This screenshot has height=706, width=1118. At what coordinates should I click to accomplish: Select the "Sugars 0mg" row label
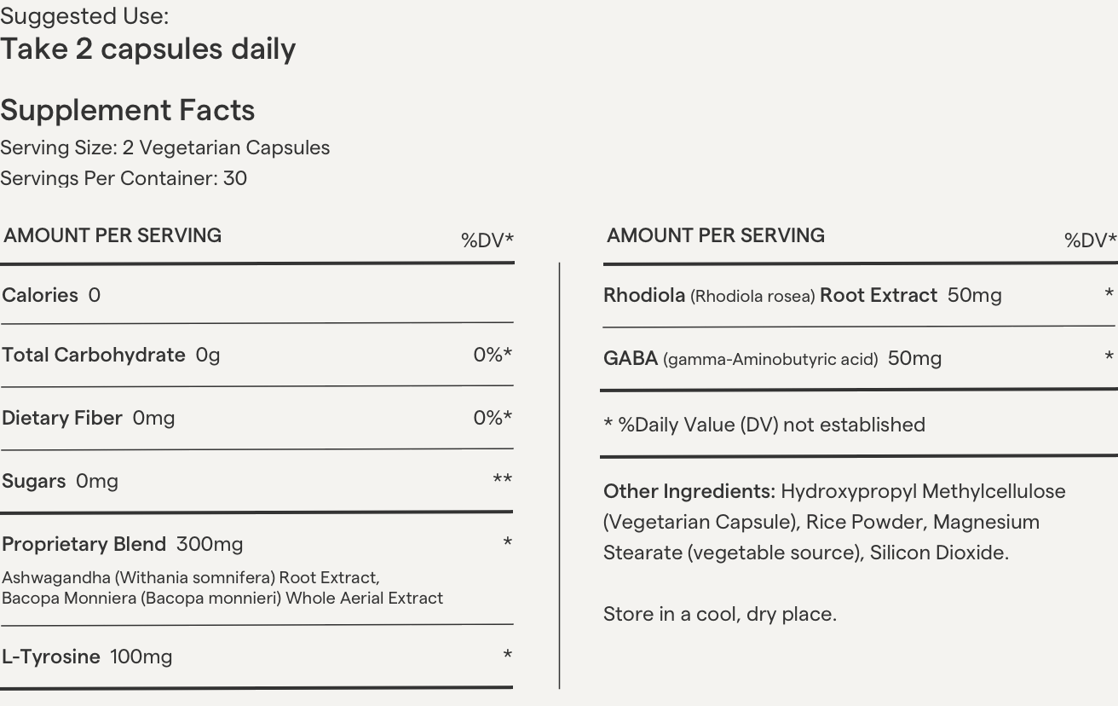[60, 481]
